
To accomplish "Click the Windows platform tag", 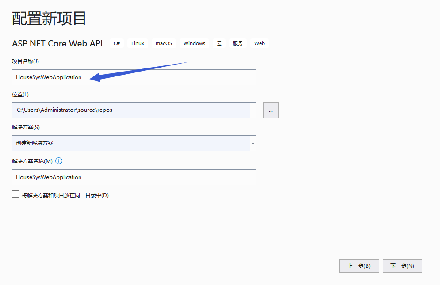I will coord(194,43).
